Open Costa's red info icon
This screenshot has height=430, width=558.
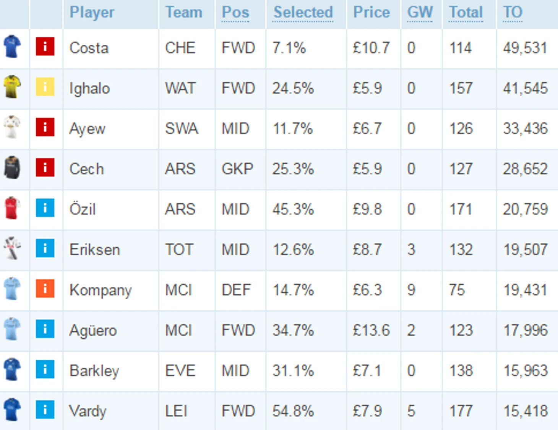pyautogui.click(x=45, y=47)
